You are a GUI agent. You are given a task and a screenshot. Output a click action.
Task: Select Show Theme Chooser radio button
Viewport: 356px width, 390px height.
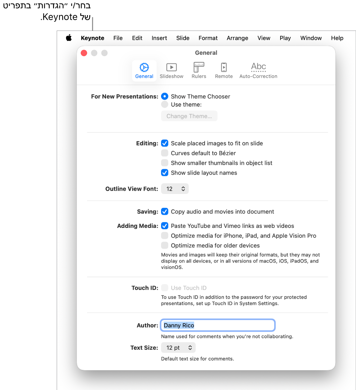pos(164,96)
